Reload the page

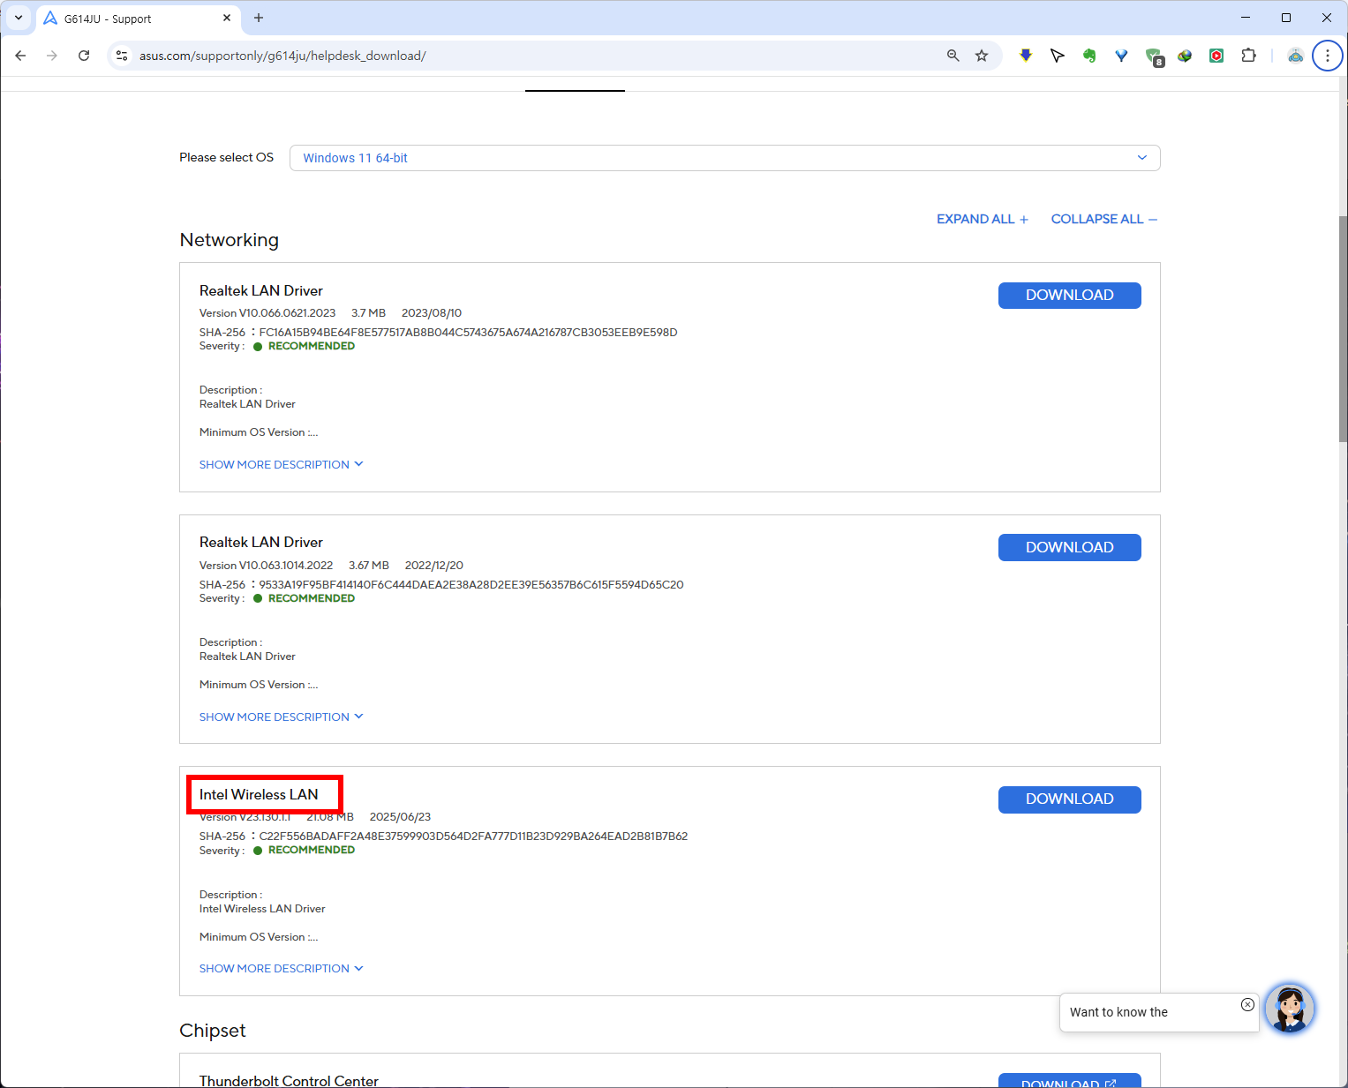point(84,56)
